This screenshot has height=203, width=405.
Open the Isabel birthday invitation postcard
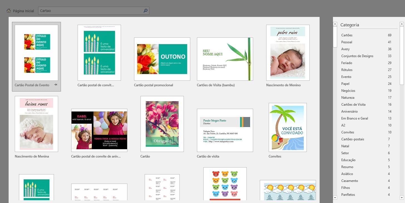(99, 130)
